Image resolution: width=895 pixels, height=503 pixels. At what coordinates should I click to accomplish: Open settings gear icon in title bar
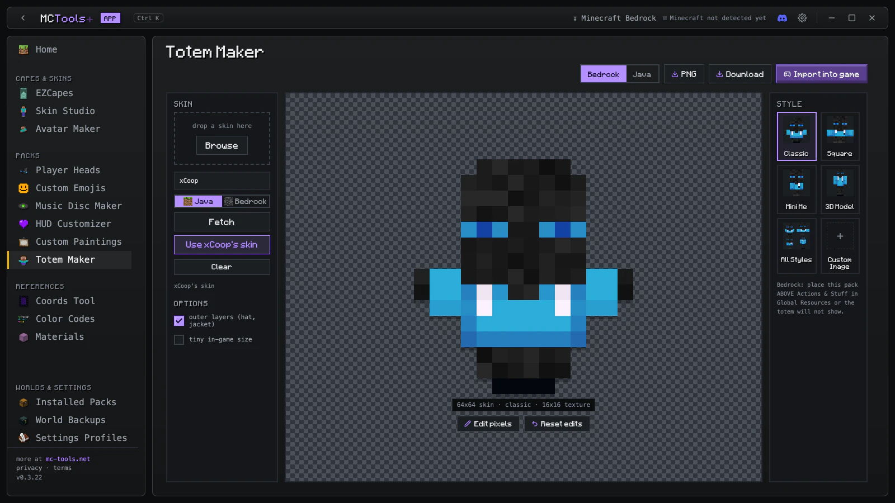click(802, 18)
